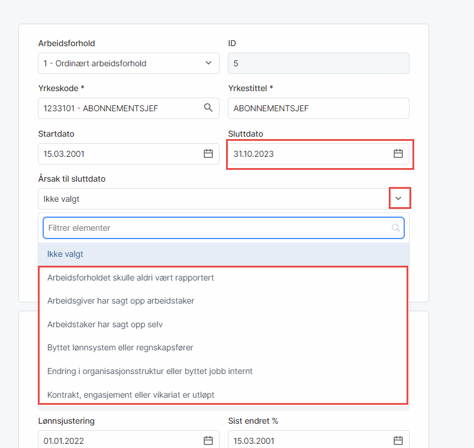Expand the Arbeidsforhold dropdown
The width and height of the screenshot is (474, 448).
(208, 63)
